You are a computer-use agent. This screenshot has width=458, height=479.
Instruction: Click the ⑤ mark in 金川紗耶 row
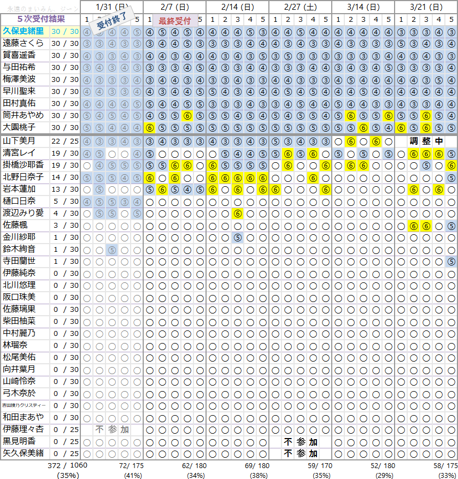pos(237,236)
